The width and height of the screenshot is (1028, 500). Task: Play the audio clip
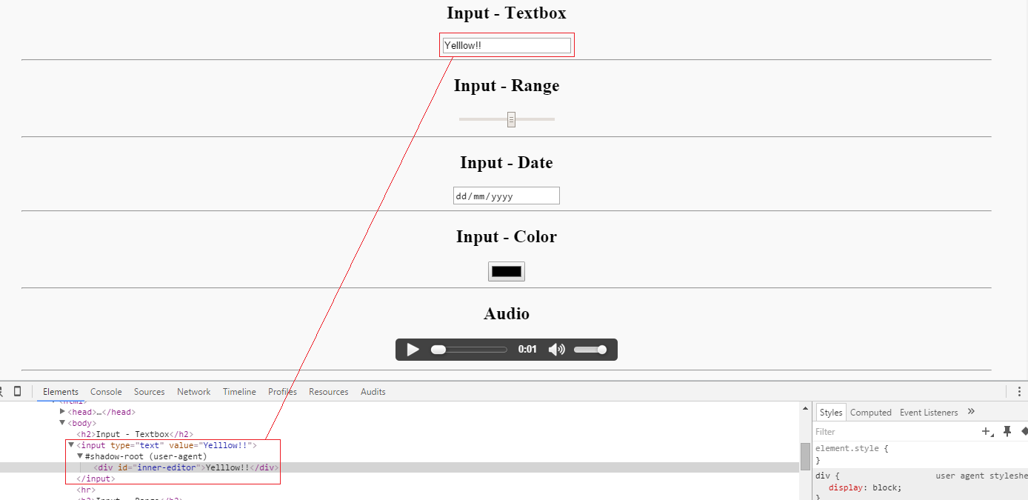pyautogui.click(x=413, y=350)
